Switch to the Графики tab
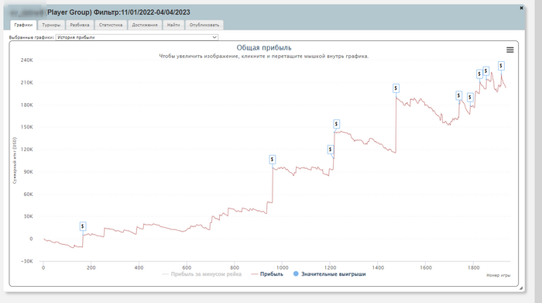 (23, 25)
